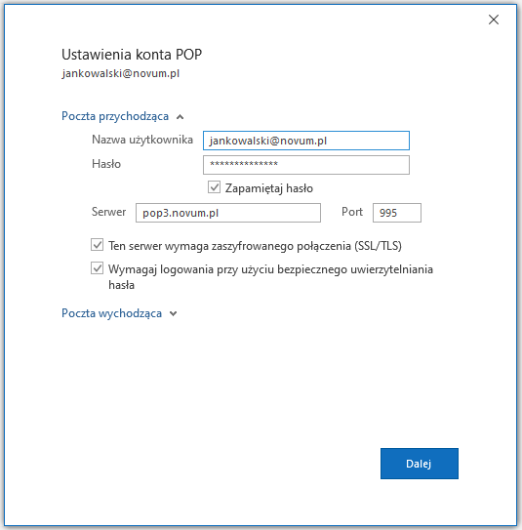Close the POP account settings dialog
Image resolution: width=522 pixels, height=530 pixels.
[494, 20]
